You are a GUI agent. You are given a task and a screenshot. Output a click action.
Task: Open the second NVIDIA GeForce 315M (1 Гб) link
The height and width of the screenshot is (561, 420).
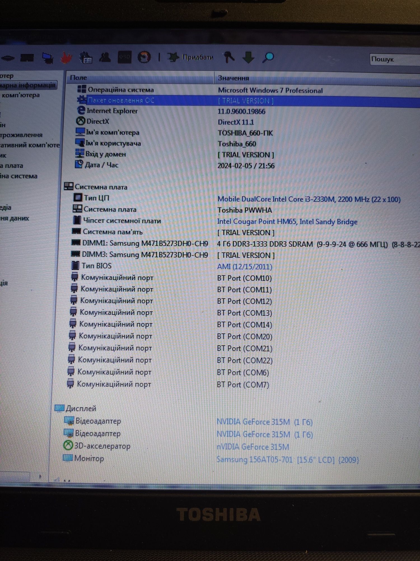coord(265,434)
